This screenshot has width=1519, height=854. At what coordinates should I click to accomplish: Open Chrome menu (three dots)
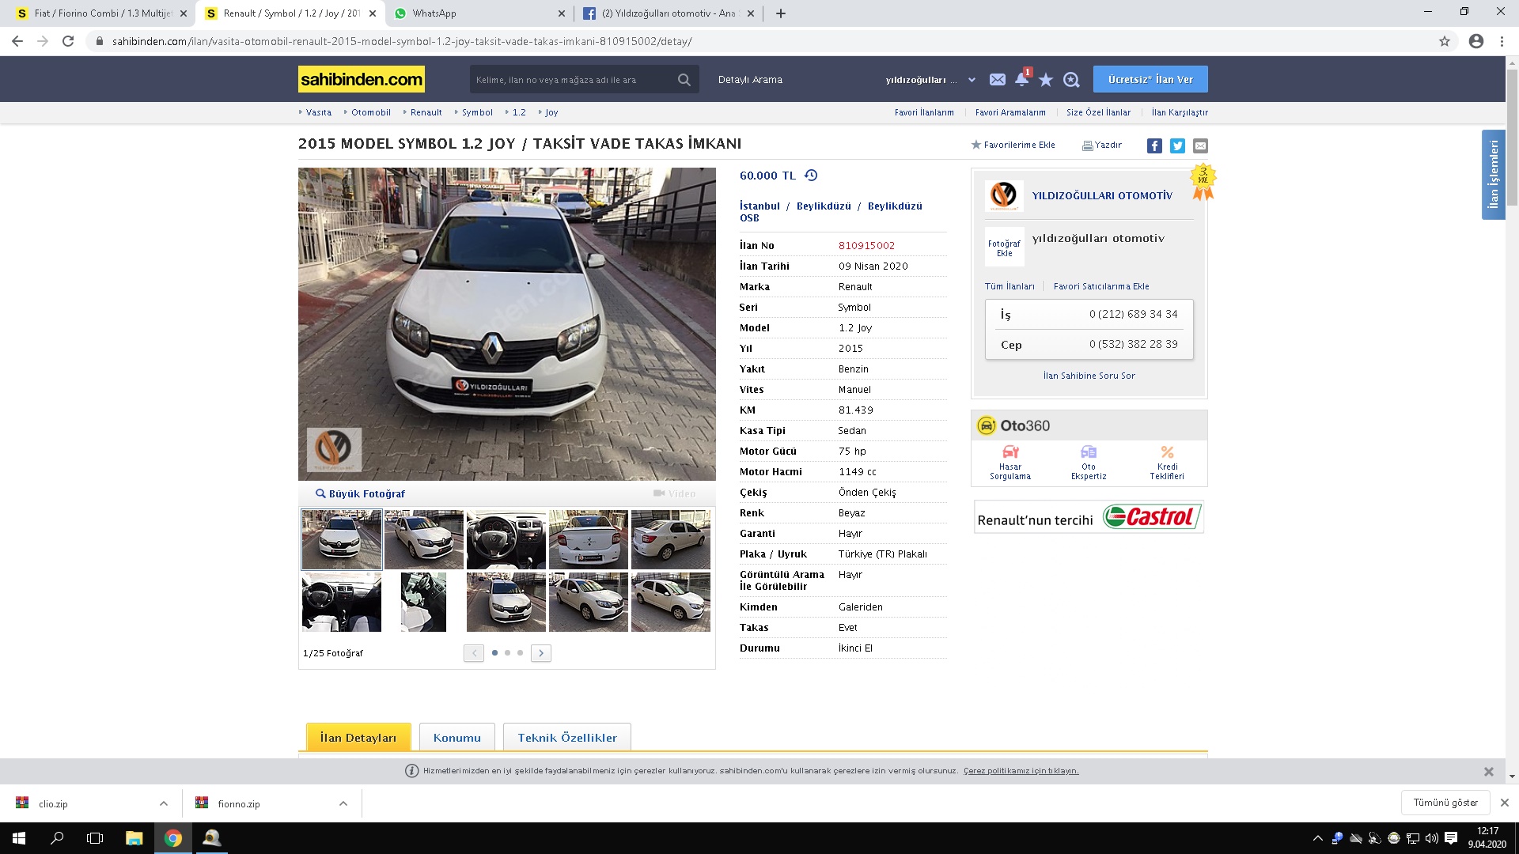[1502, 41]
